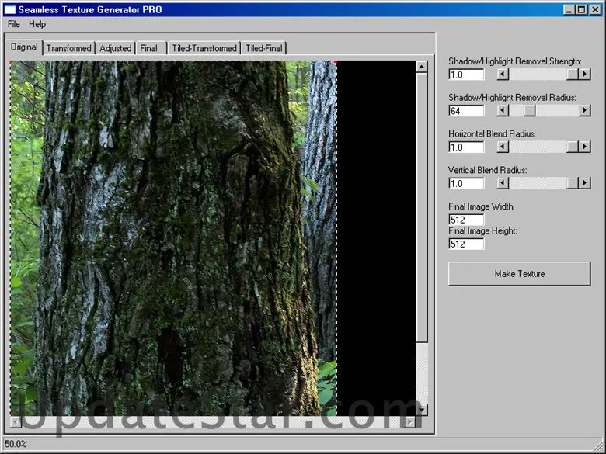
Task: Click left arrow of Removal Strength slider
Action: click(x=503, y=75)
